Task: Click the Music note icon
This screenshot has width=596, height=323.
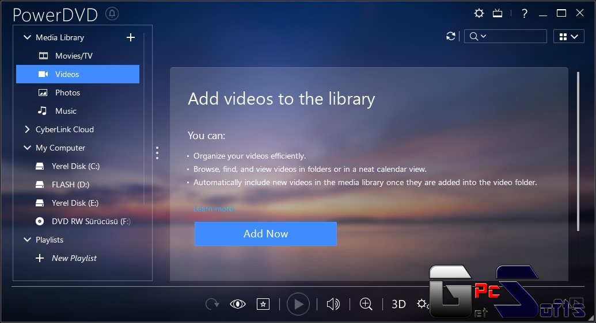Action: pyautogui.click(x=42, y=111)
